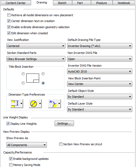
Task: Uncheck Center dimension text on creation
Action: pos(9,21)
